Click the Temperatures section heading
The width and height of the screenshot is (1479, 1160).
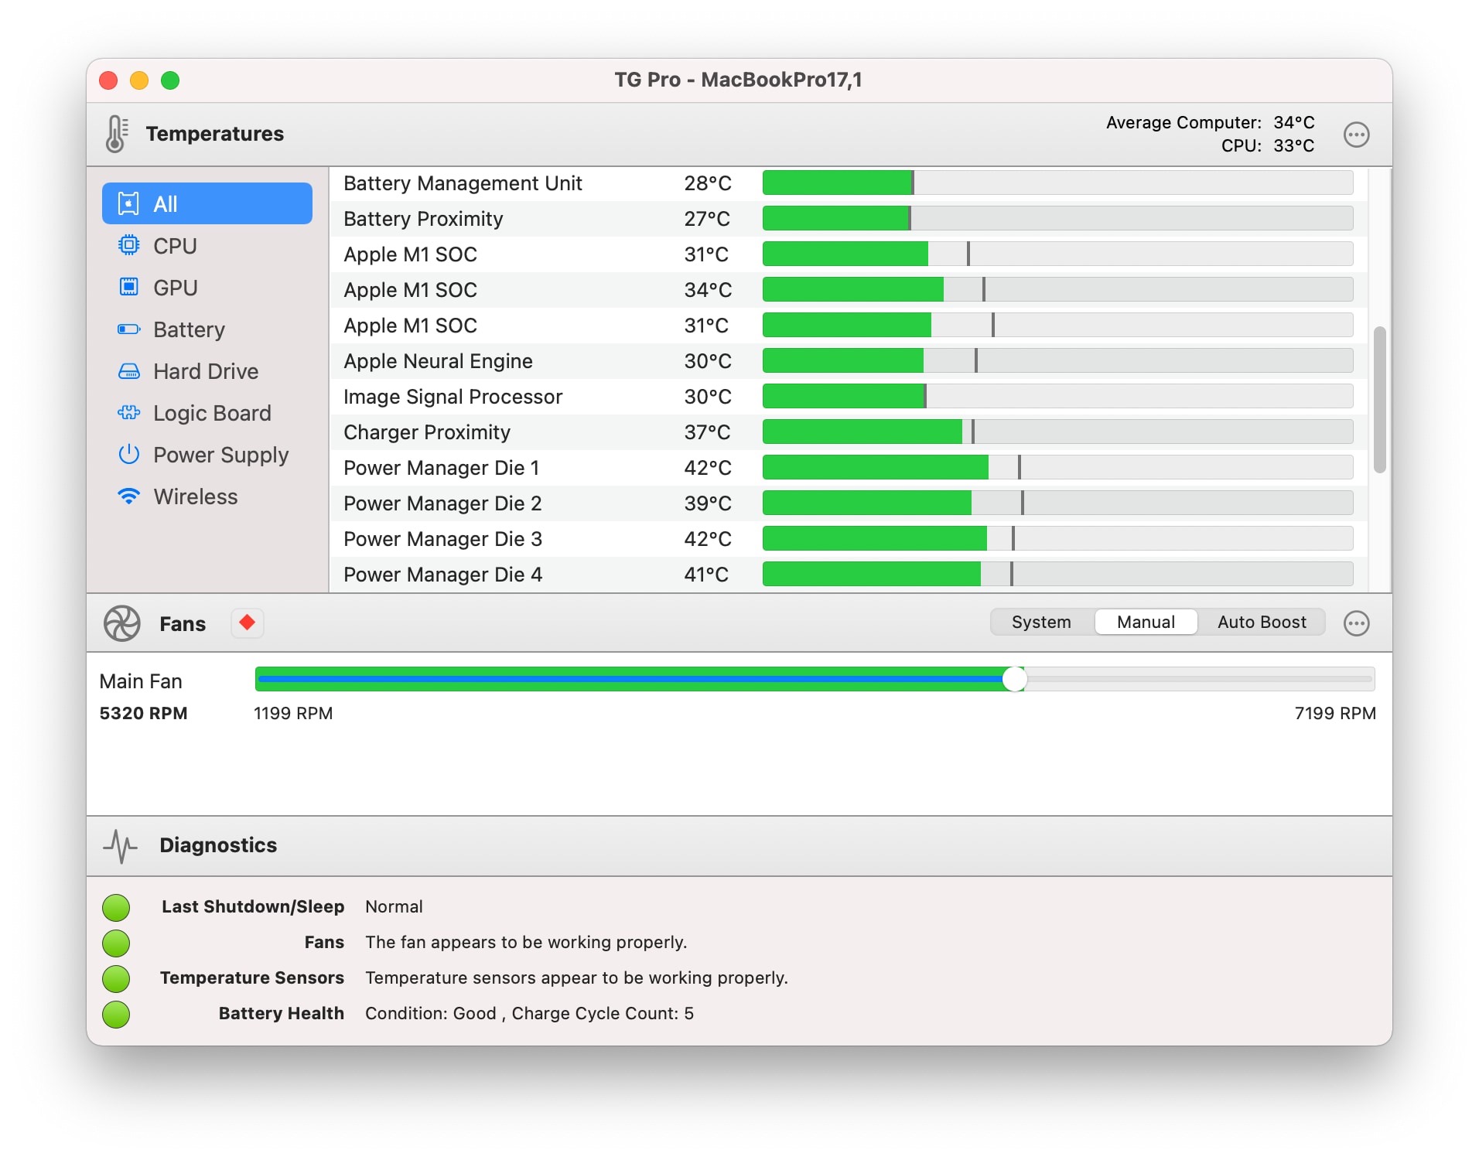[x=215, y=134]
